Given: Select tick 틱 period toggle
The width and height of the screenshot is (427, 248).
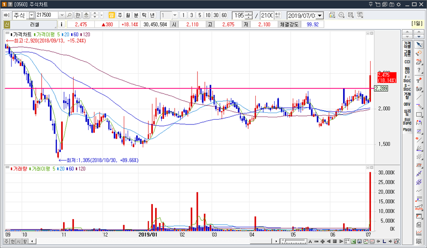Looking at the screenshot, I should pos(144,15).
